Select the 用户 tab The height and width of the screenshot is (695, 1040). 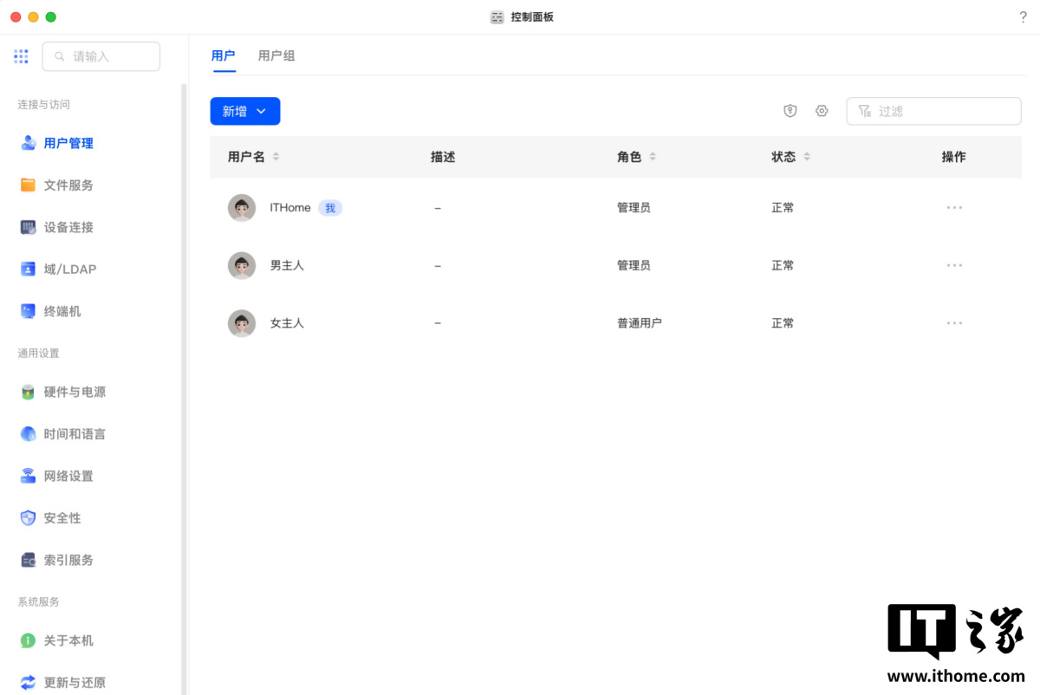tap(223, 55)
